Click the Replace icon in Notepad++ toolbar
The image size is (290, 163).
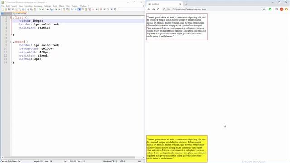(x=51, y=10)
